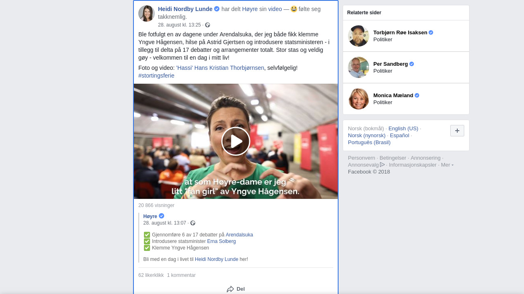This screenshot has width=524, height=294.
Task: Open shared post timestamp 28. august kl. 13:07
Action: pos(165,223)
